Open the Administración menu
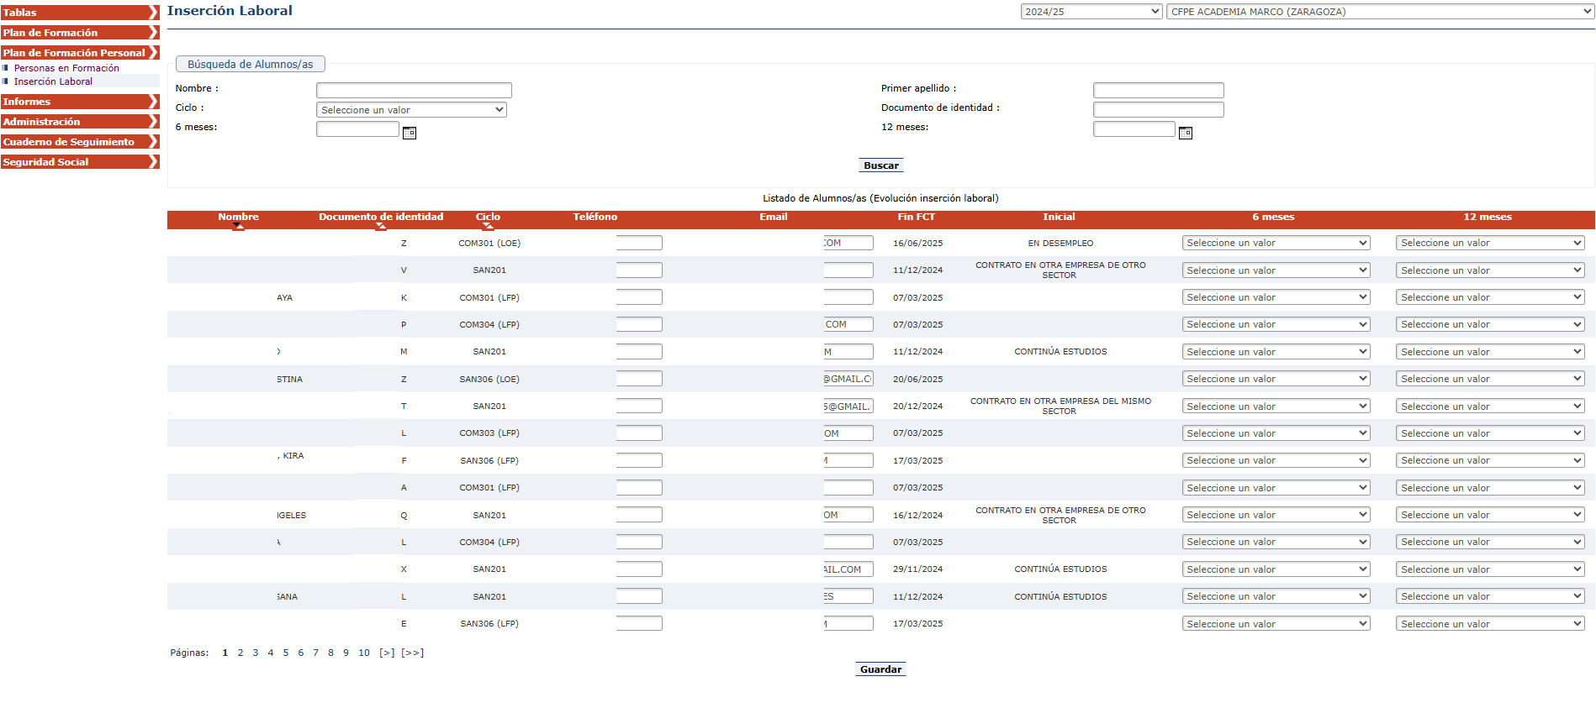The height and width of the screenshot is (708, 1596). pyautogui.click(x=80, y=122)
